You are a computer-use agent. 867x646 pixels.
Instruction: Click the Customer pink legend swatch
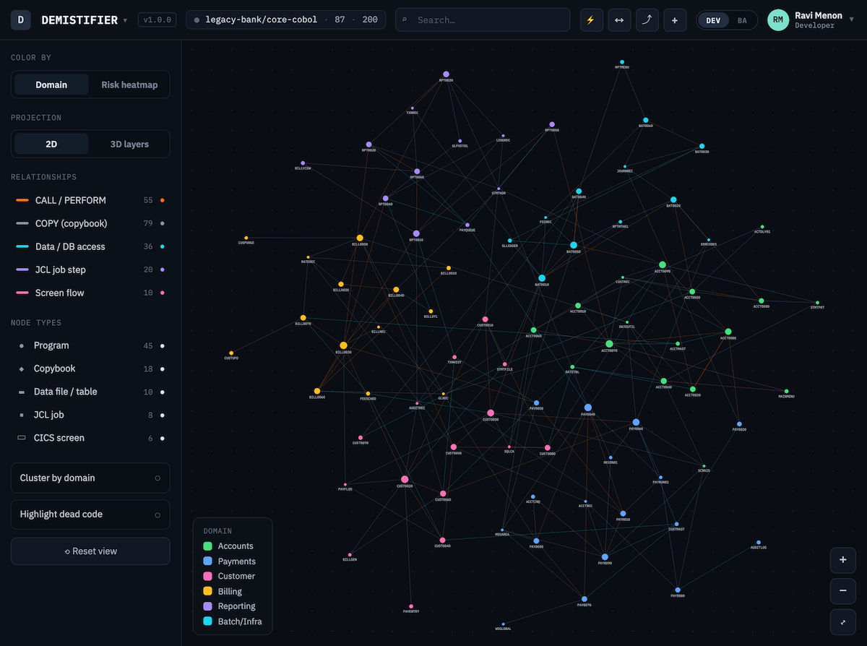click(x=207, y=576)
